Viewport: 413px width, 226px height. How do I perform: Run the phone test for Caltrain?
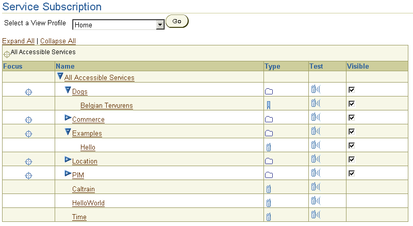(316, 186)
